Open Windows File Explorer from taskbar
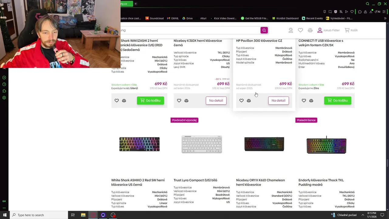This screenshot has width=389, height=219. [x=83, y=215]
